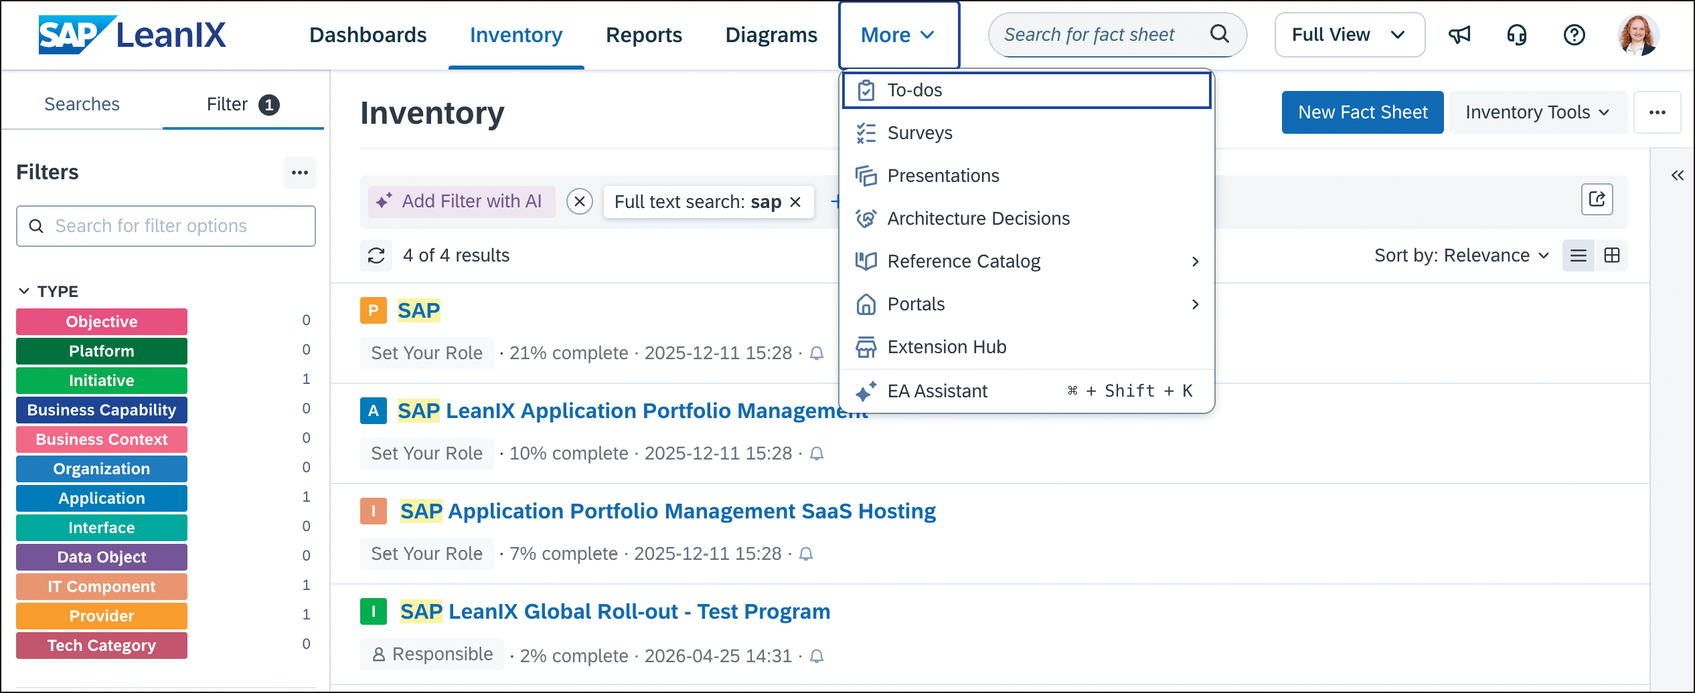The image size is (1695, 693).
Task: Open the help question mark icon
Action: point(1575,35)
